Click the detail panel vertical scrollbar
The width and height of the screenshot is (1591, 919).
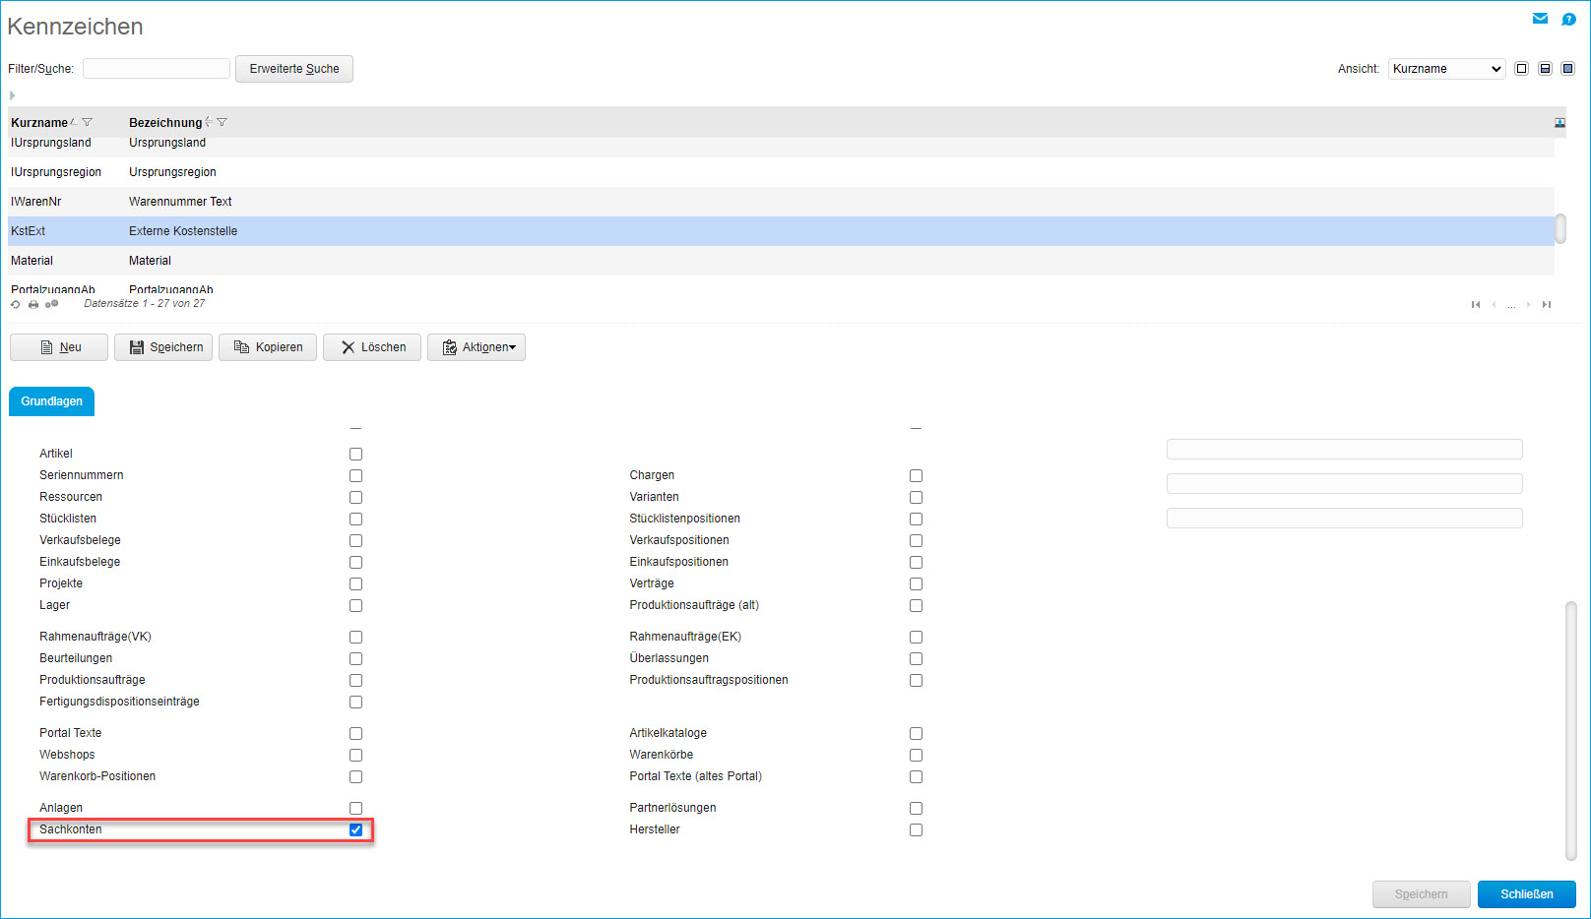click(x=1571, y=731)
